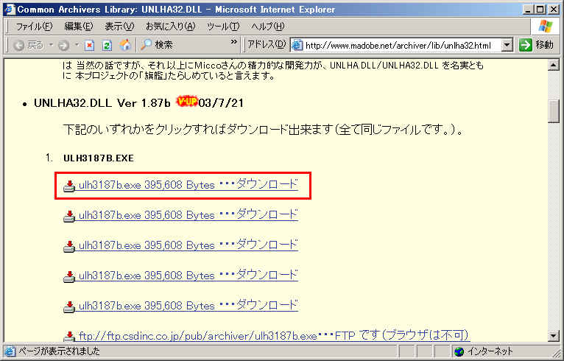Click the download icon beside the fourth link
Image resolution: width=564 pixels, height=361 pixels.
point(69,277)
